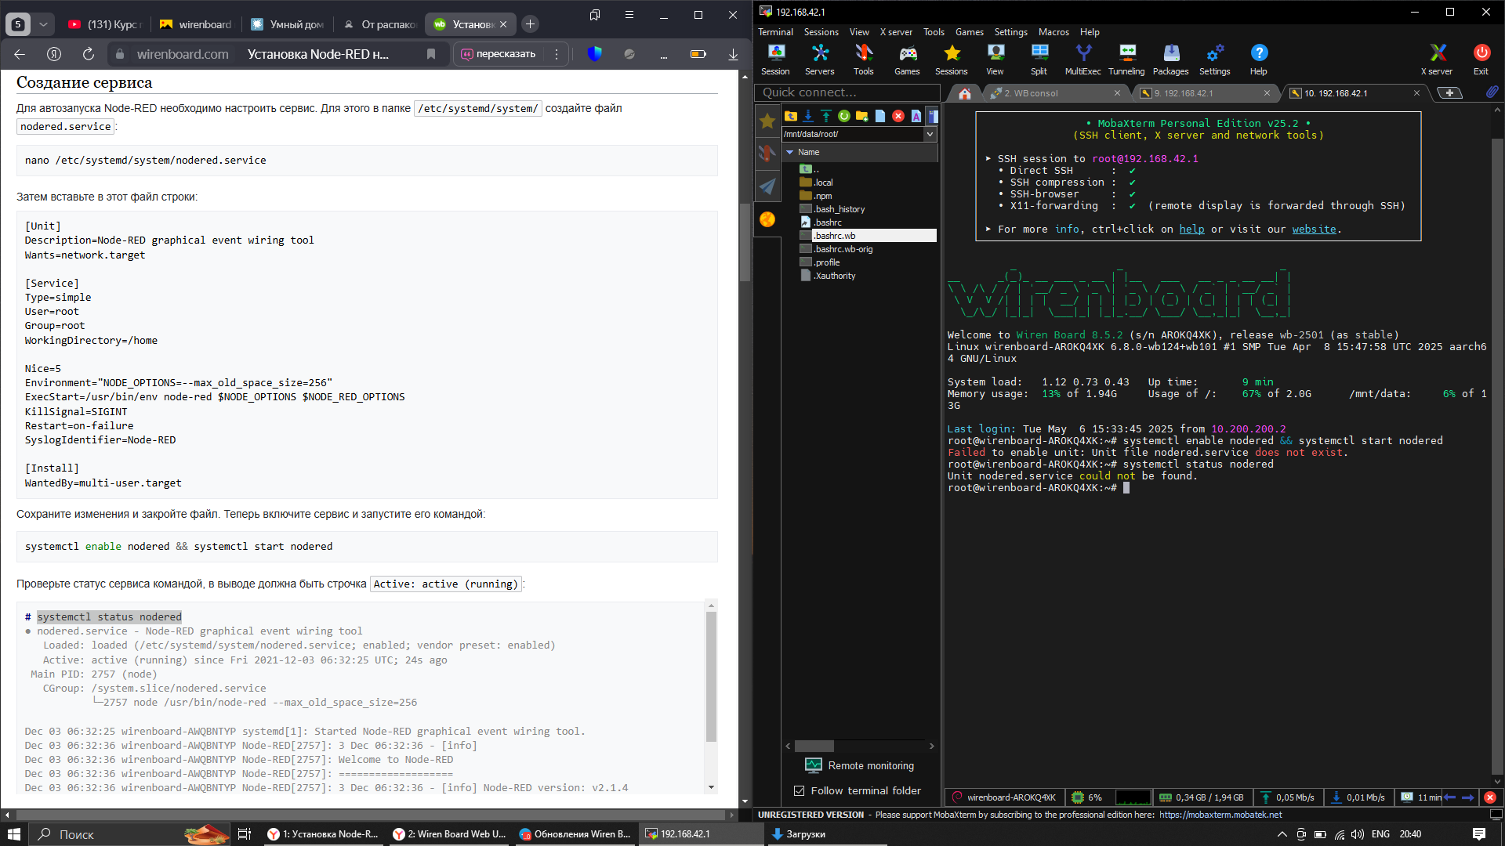Open the Tunneling tool in MobaXterm
Screen dimensions: 1505x846
[1126, 59]
